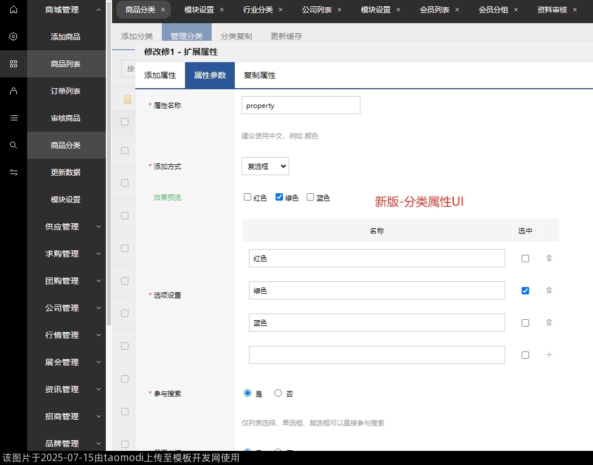Switch to the 添加属性 tab
Image resolution: width=593 pixels, height=465 pixels.
coord(160,75)
